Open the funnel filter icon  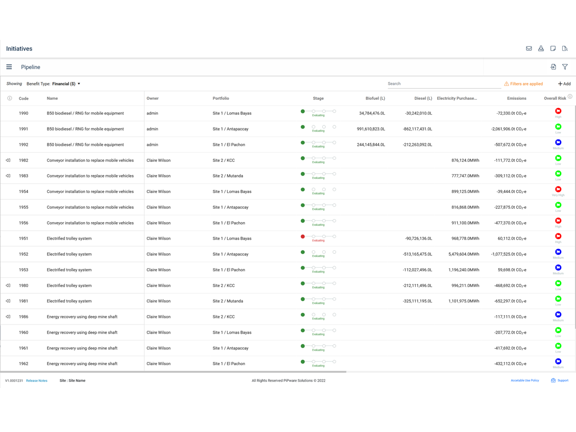[x=565, y=67]
